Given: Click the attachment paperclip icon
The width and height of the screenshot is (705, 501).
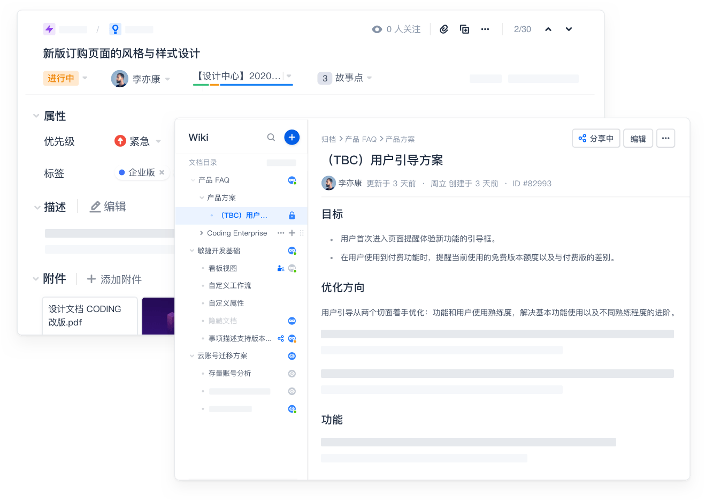Looking at the screenshot, I should [x=444, y=29].
